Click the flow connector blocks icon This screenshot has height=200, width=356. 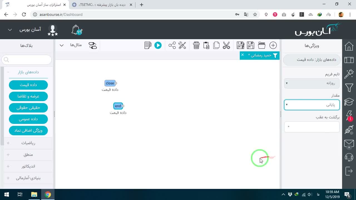(93, 46)
